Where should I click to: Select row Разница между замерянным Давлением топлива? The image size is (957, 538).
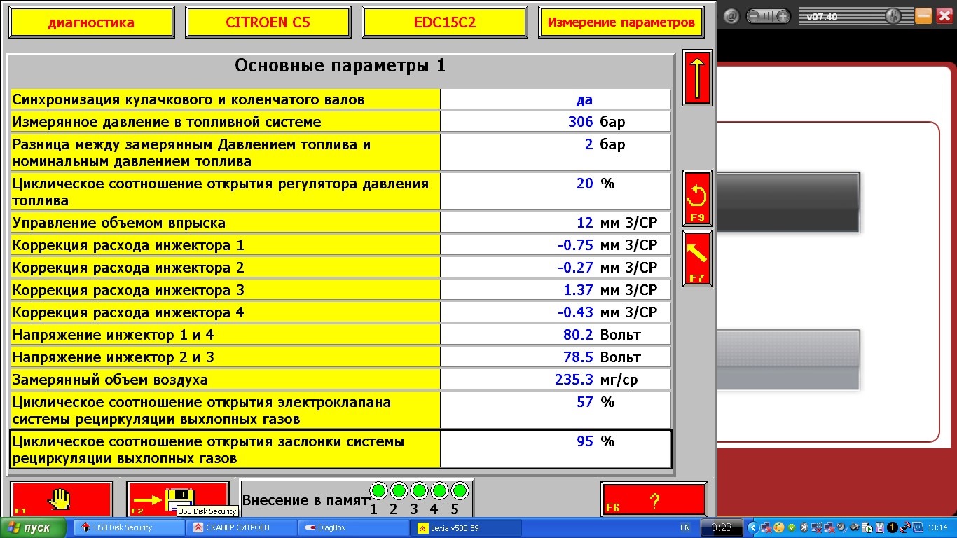coord(340,153)
